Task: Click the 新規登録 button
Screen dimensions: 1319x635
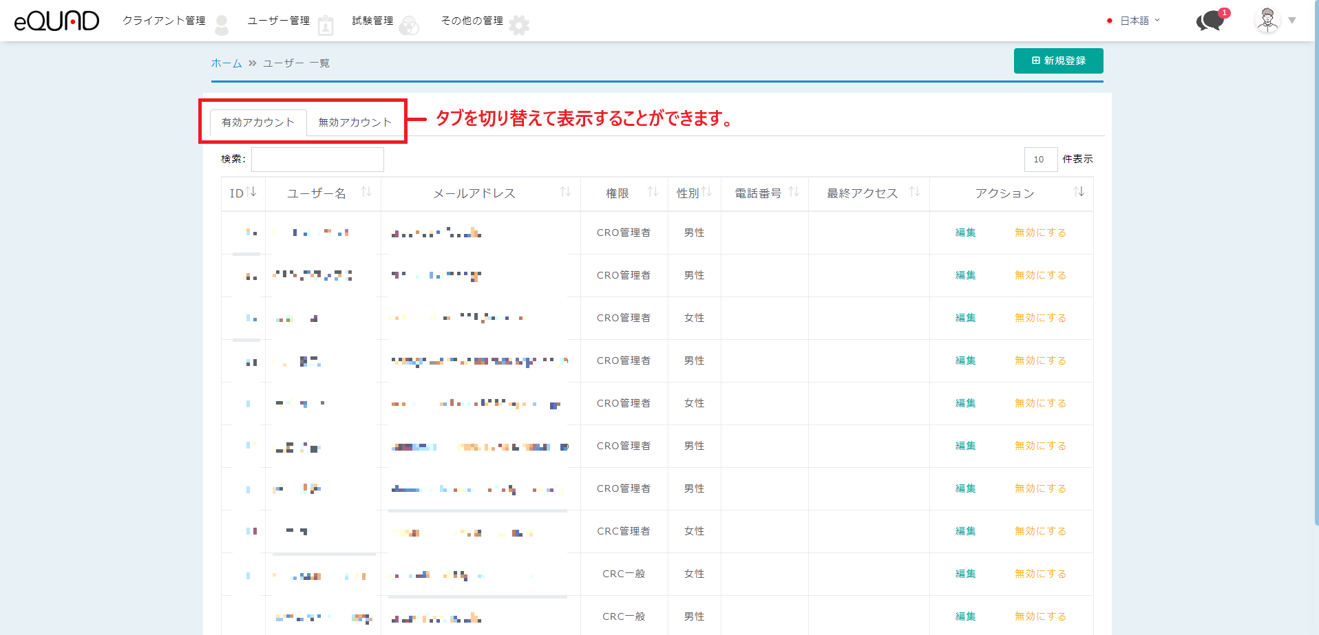Action: point(1058,61)
